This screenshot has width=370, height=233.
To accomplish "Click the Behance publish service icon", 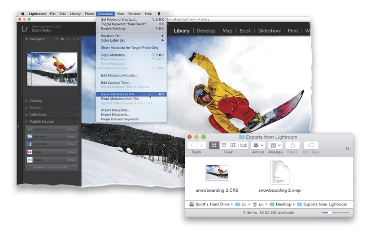I will click(30, 137).
